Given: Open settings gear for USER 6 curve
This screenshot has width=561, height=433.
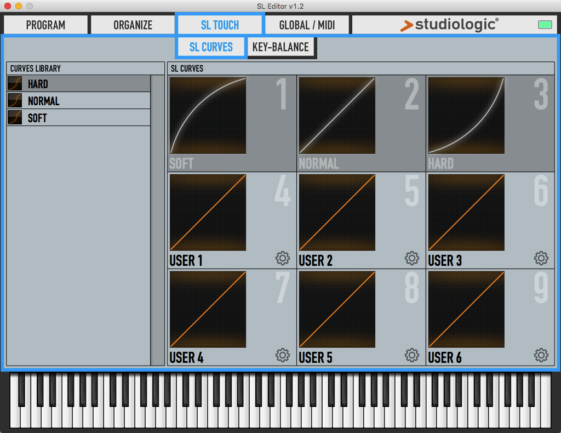Looking at the screenshot, I should 541,355.
